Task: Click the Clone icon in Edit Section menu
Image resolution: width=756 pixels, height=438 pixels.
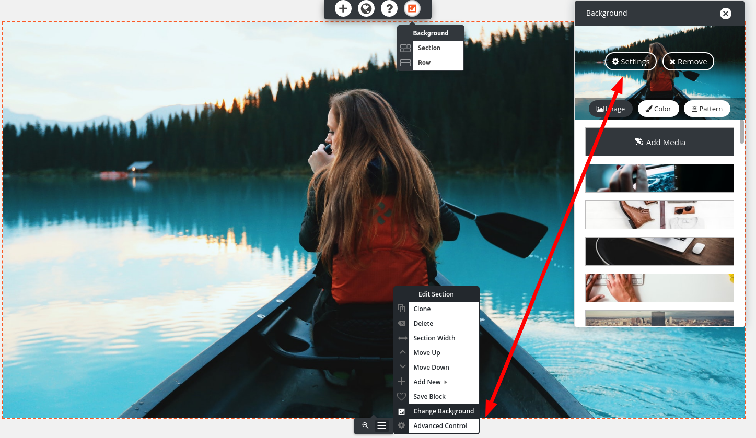Action: (x=401, y=309)
